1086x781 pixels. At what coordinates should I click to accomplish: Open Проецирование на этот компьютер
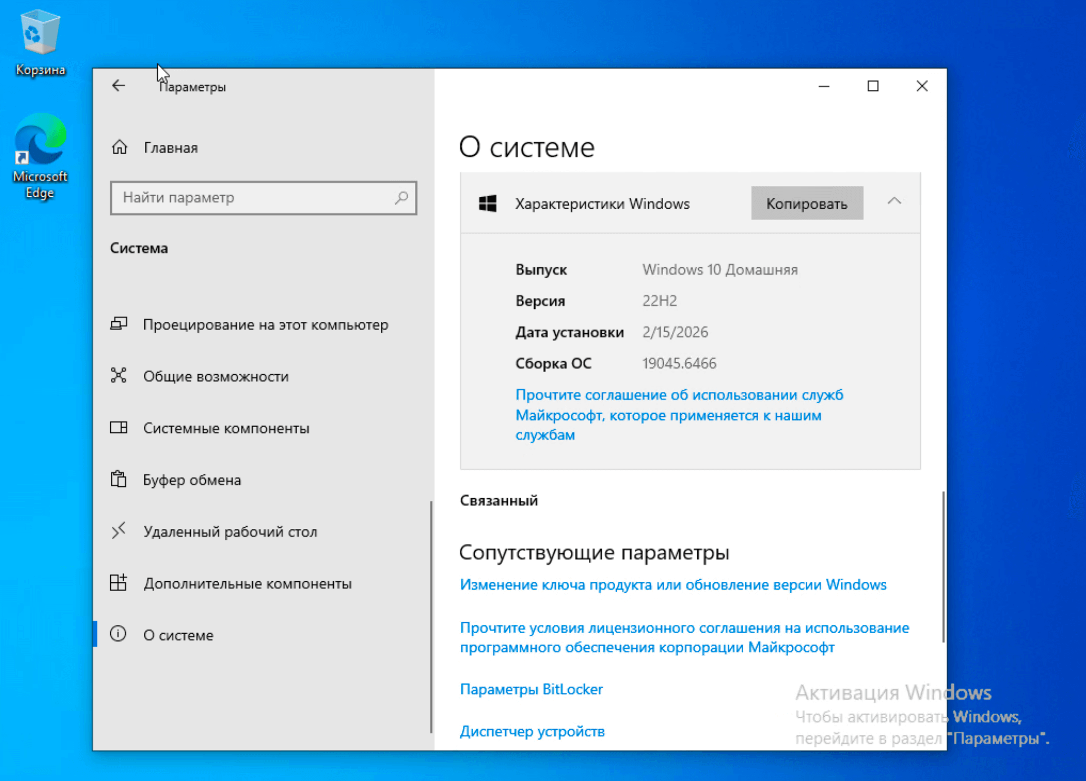coord(265,325)
